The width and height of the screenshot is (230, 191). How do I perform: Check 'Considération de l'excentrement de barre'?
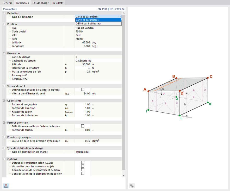click(83, 170)
